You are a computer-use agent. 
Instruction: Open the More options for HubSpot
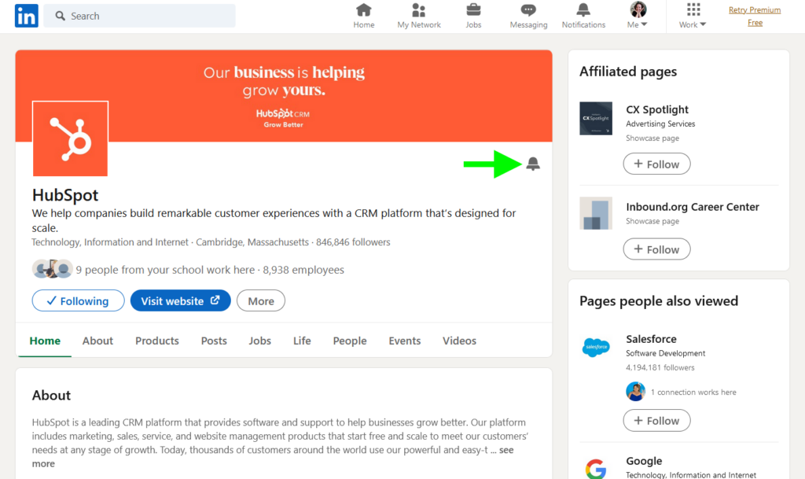(260, 300)
